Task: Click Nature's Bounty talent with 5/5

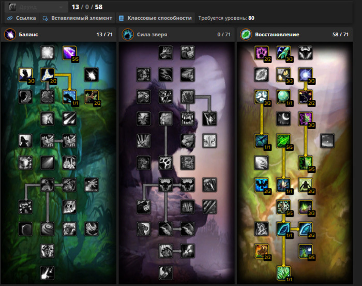Action: pos(306,163)
